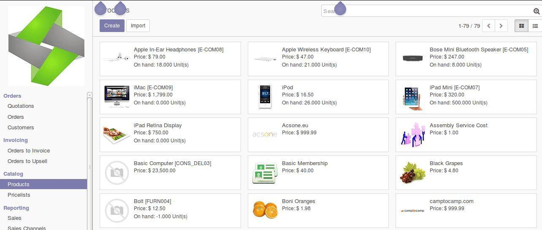Image resolution: width=542 pixels, height=230 pixels.
Task: Open Apple In-Ear Headphones [E-COM08] product
Action: tap(179, 50)
